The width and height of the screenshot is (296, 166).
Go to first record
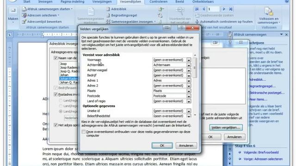point(197,9)
